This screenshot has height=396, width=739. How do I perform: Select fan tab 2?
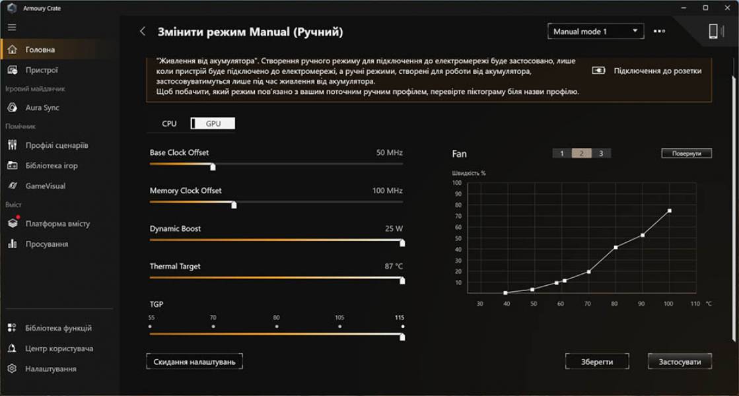582,153
